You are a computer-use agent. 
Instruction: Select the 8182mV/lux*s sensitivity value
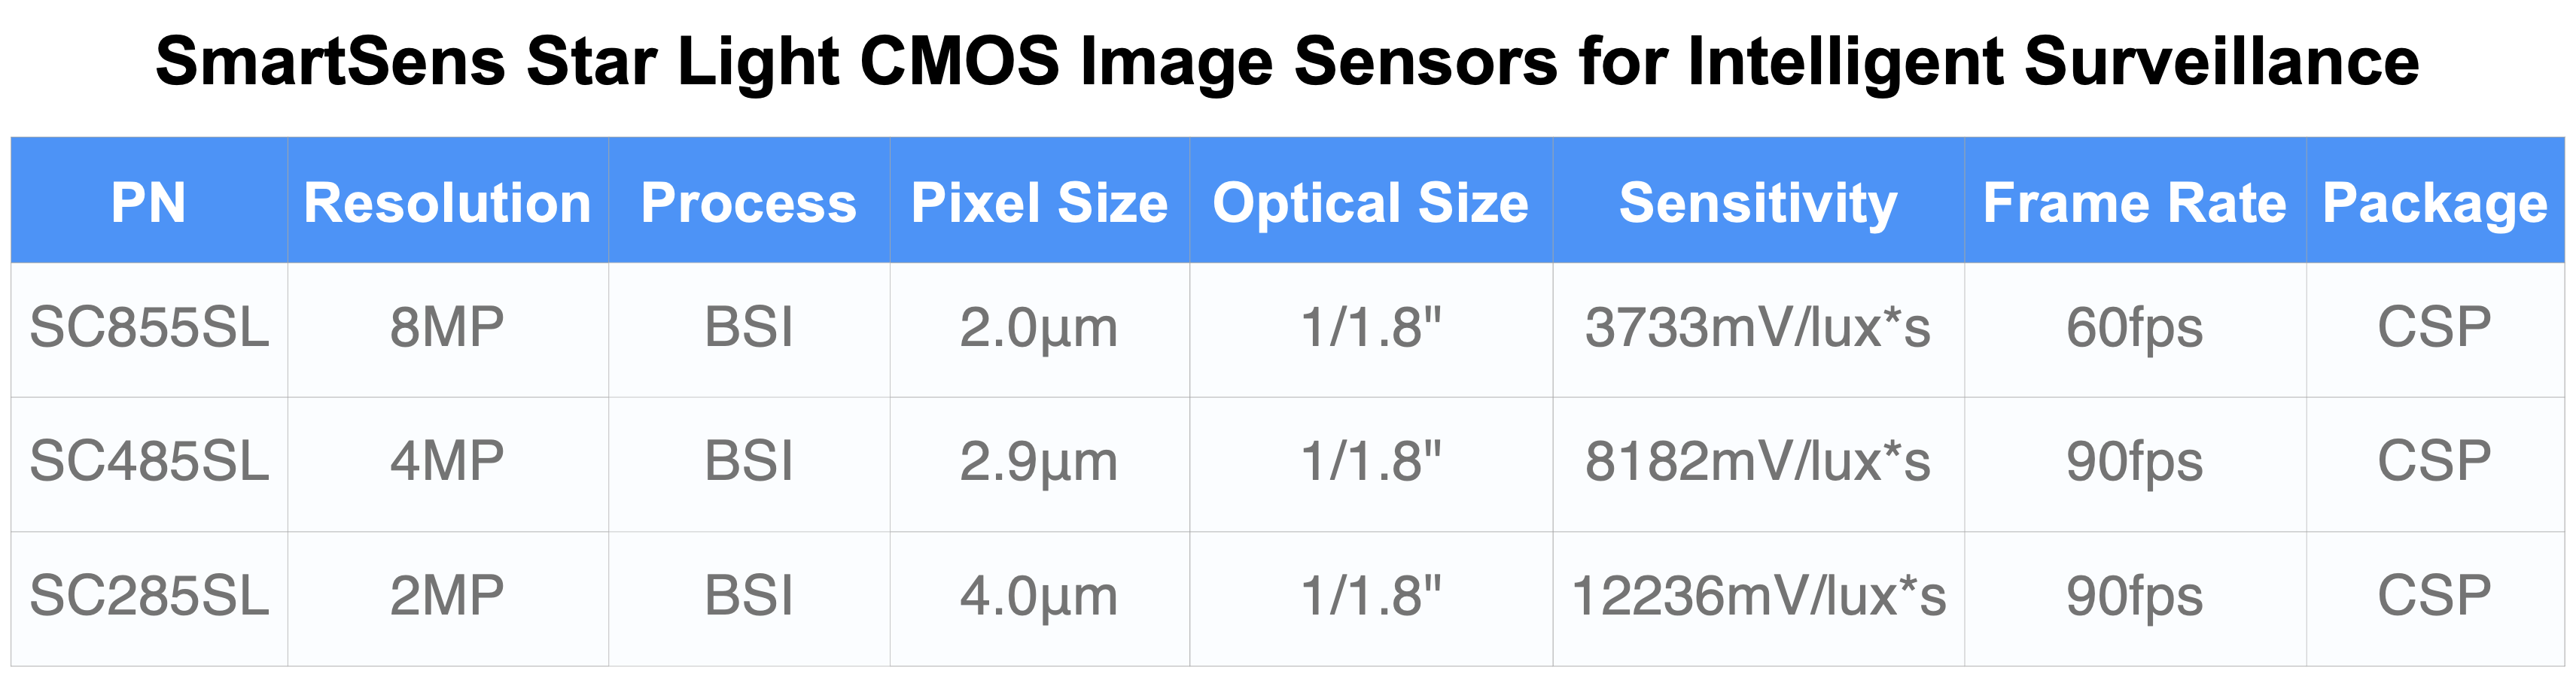pos(1758,463)
